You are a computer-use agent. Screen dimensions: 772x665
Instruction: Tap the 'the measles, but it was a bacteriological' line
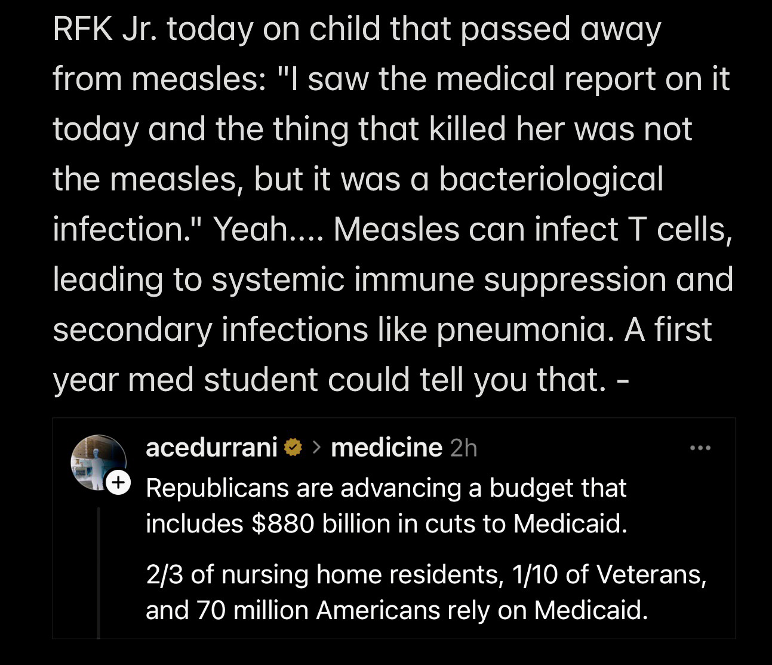click(x=358, y=180)
